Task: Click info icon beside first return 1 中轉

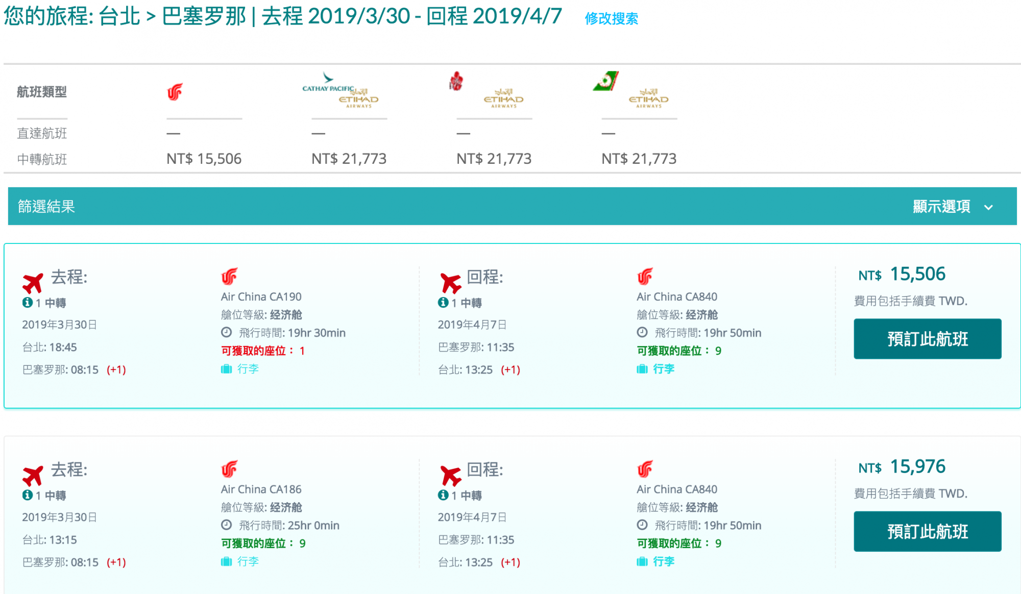Action: coord(443,303)
